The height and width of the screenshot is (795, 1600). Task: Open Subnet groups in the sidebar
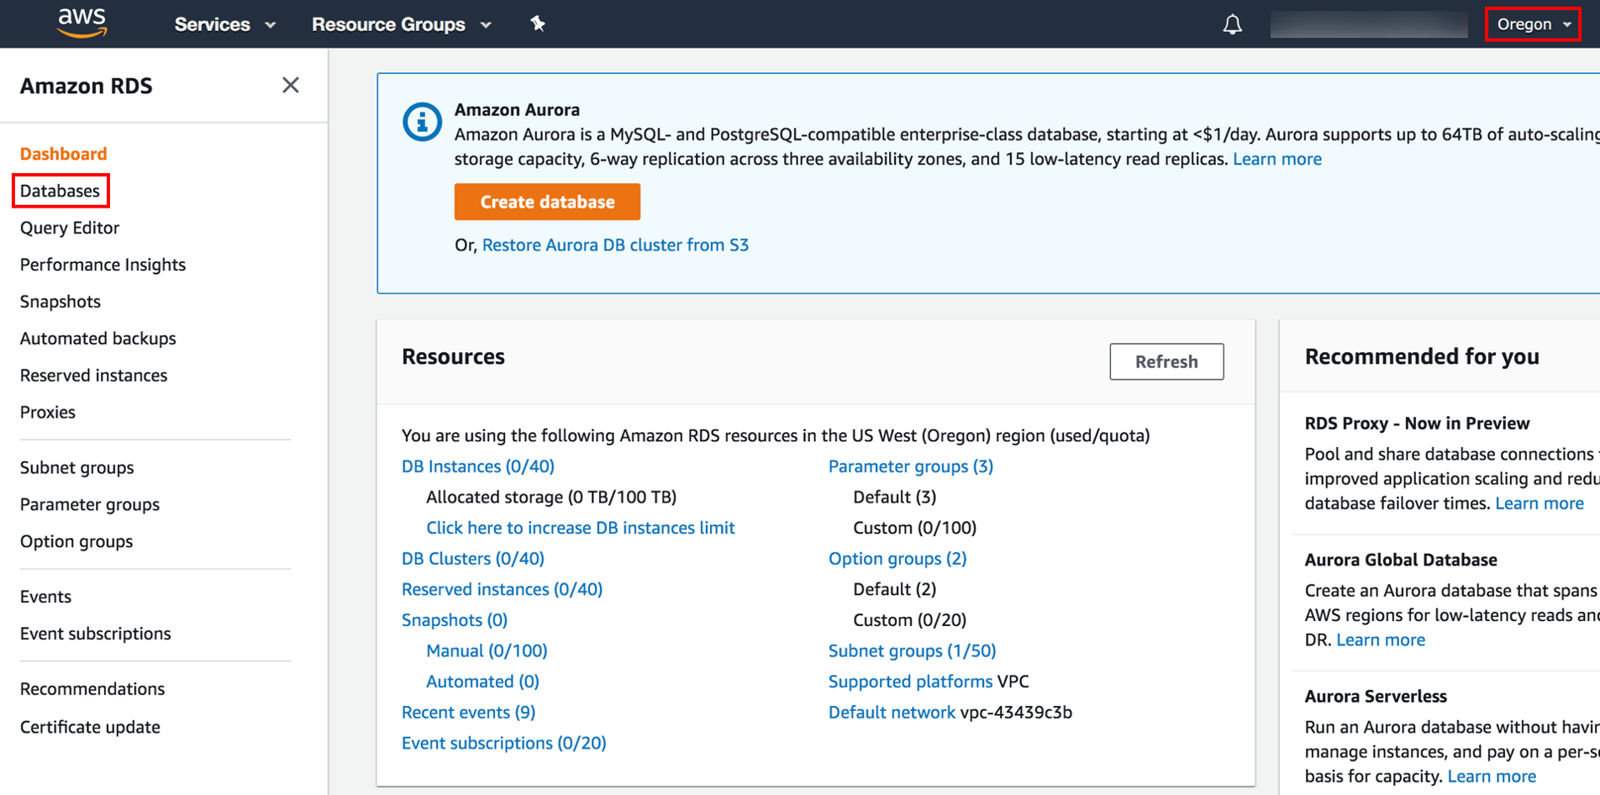tap(77, 468)
